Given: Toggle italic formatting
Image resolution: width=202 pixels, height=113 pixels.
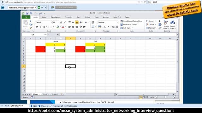Looking at the screenshot, I should (x=40, y=27).
